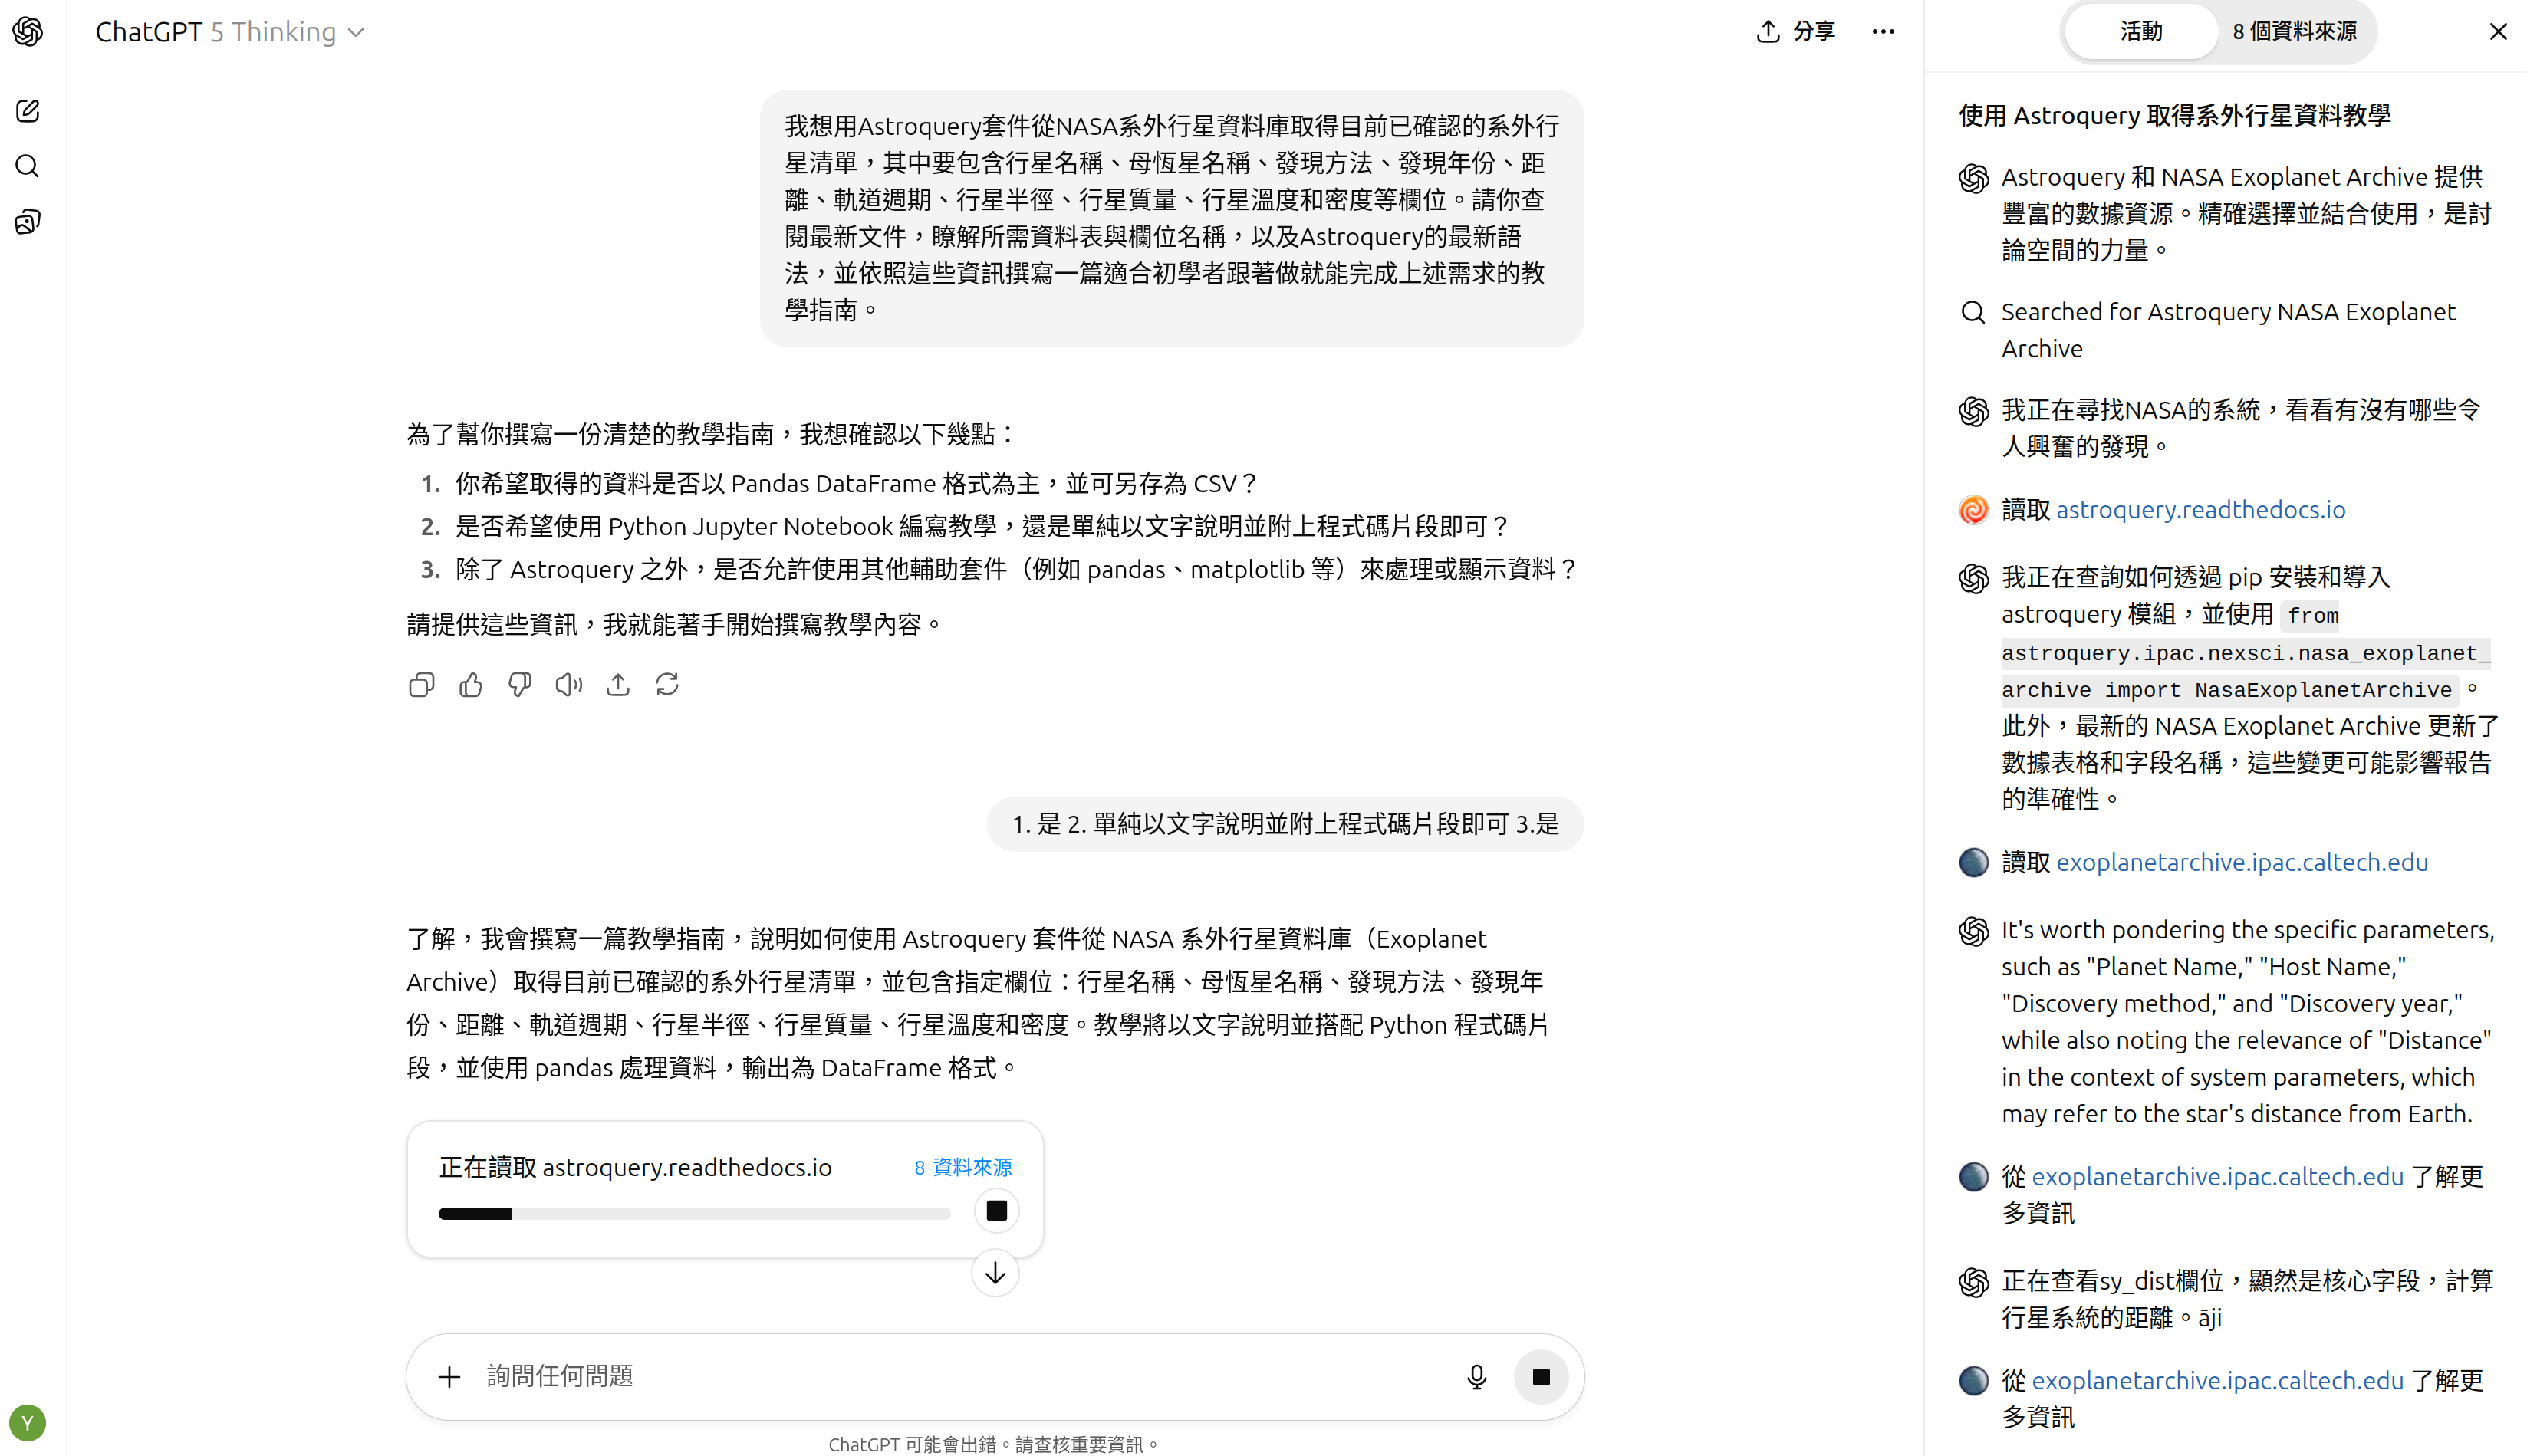Image resolution: width=2527 pixels, height=1456 pixels.
Task: Start voice dictation with microphone icon
Action: click(1476, 1377)
